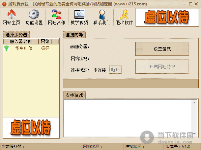The width and height of the screenshot is (201, 150).
Task: Click the basketball app icon in title bar
Action: click(x=4, y=4)
